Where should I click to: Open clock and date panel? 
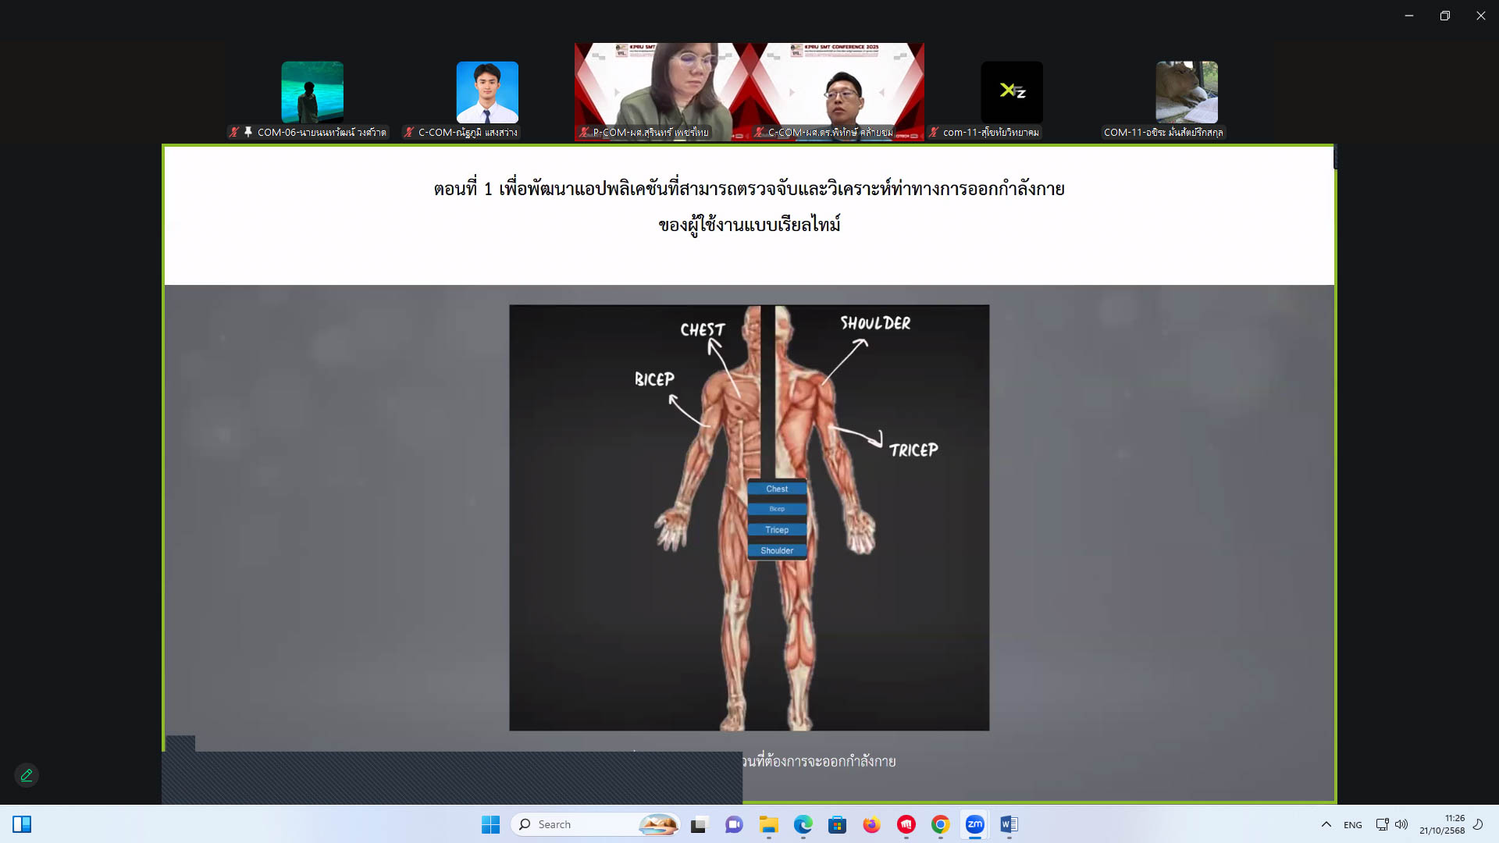pos(1441,824)
